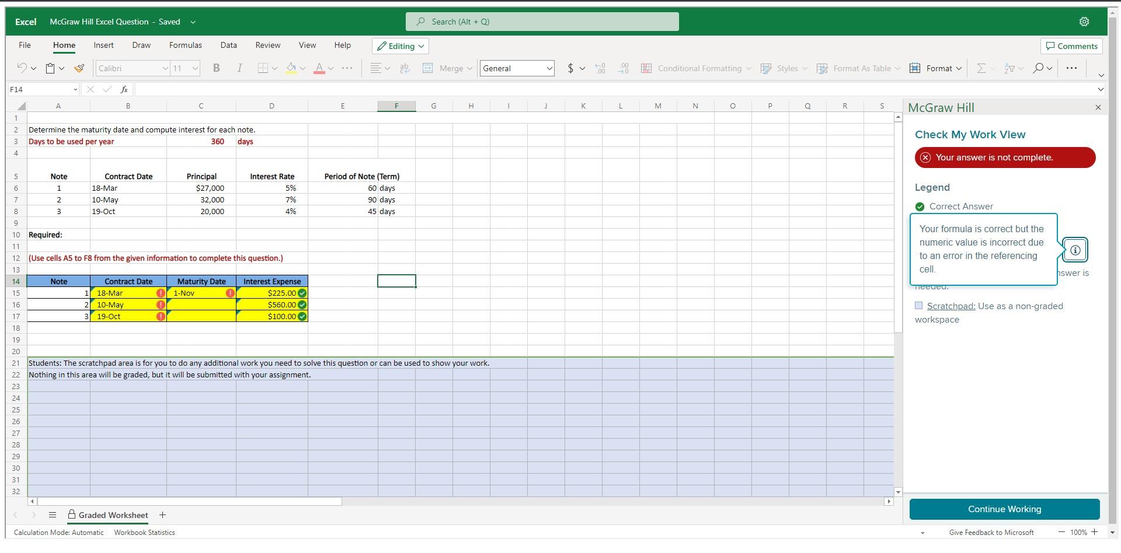Click the Insert Function fx icon
This screenshot has width=1121, height=553.
[124, 89]
